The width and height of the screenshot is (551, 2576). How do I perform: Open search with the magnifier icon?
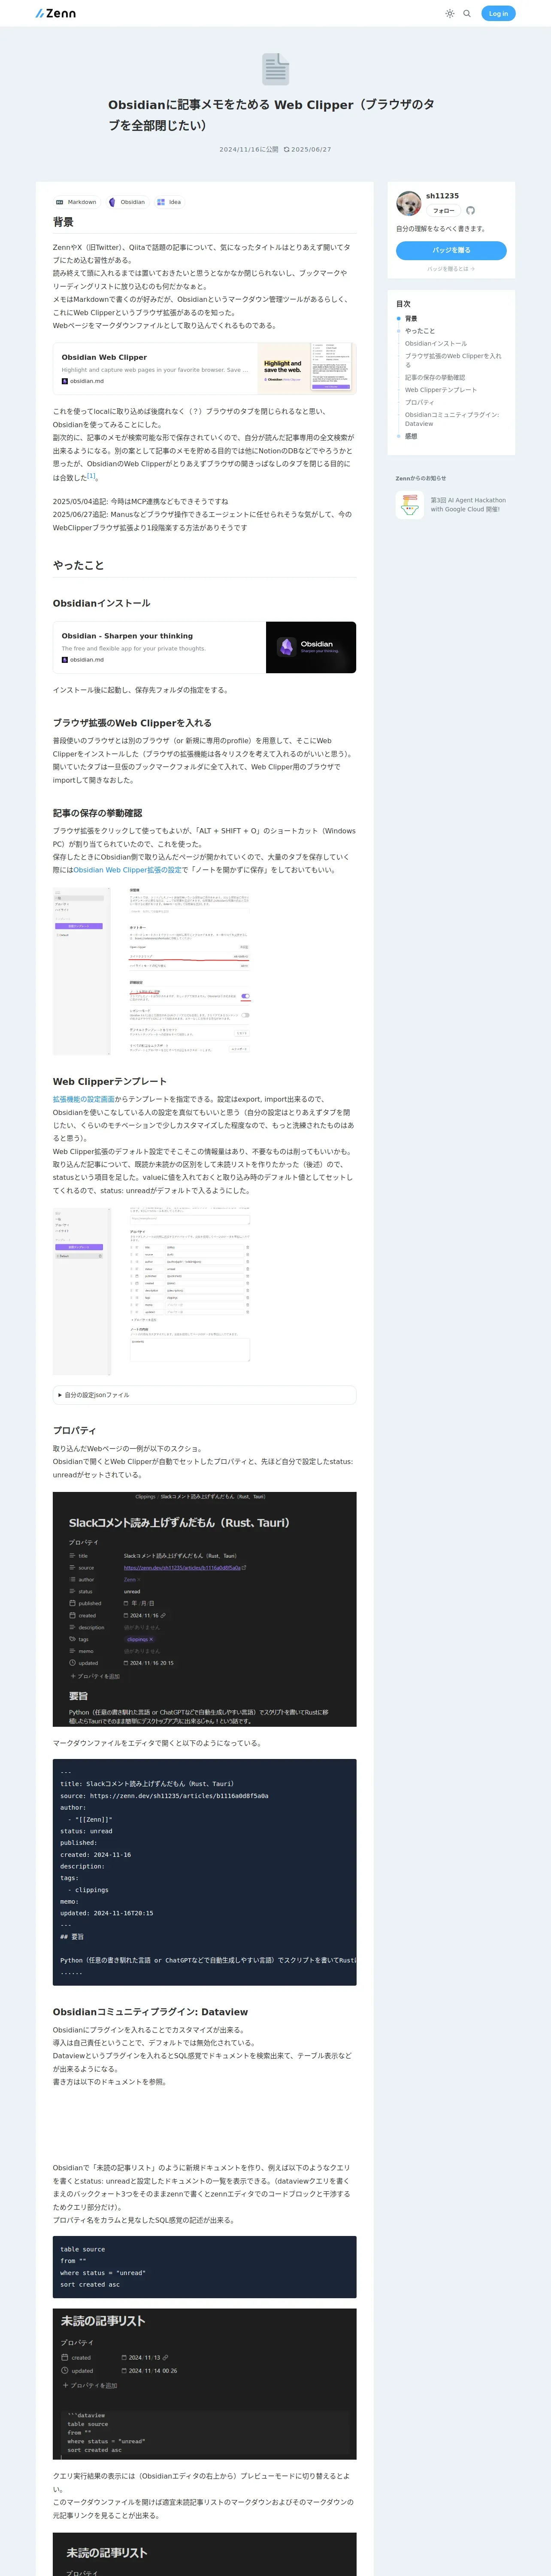point(467,13)
